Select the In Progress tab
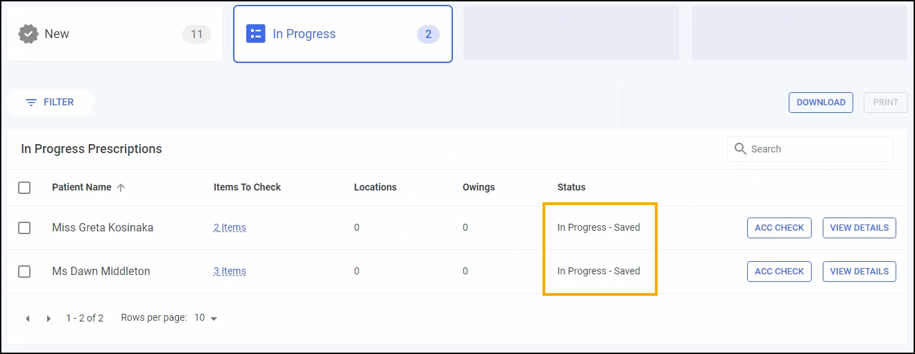Screen dimensions: 915x354 point(343,34)
